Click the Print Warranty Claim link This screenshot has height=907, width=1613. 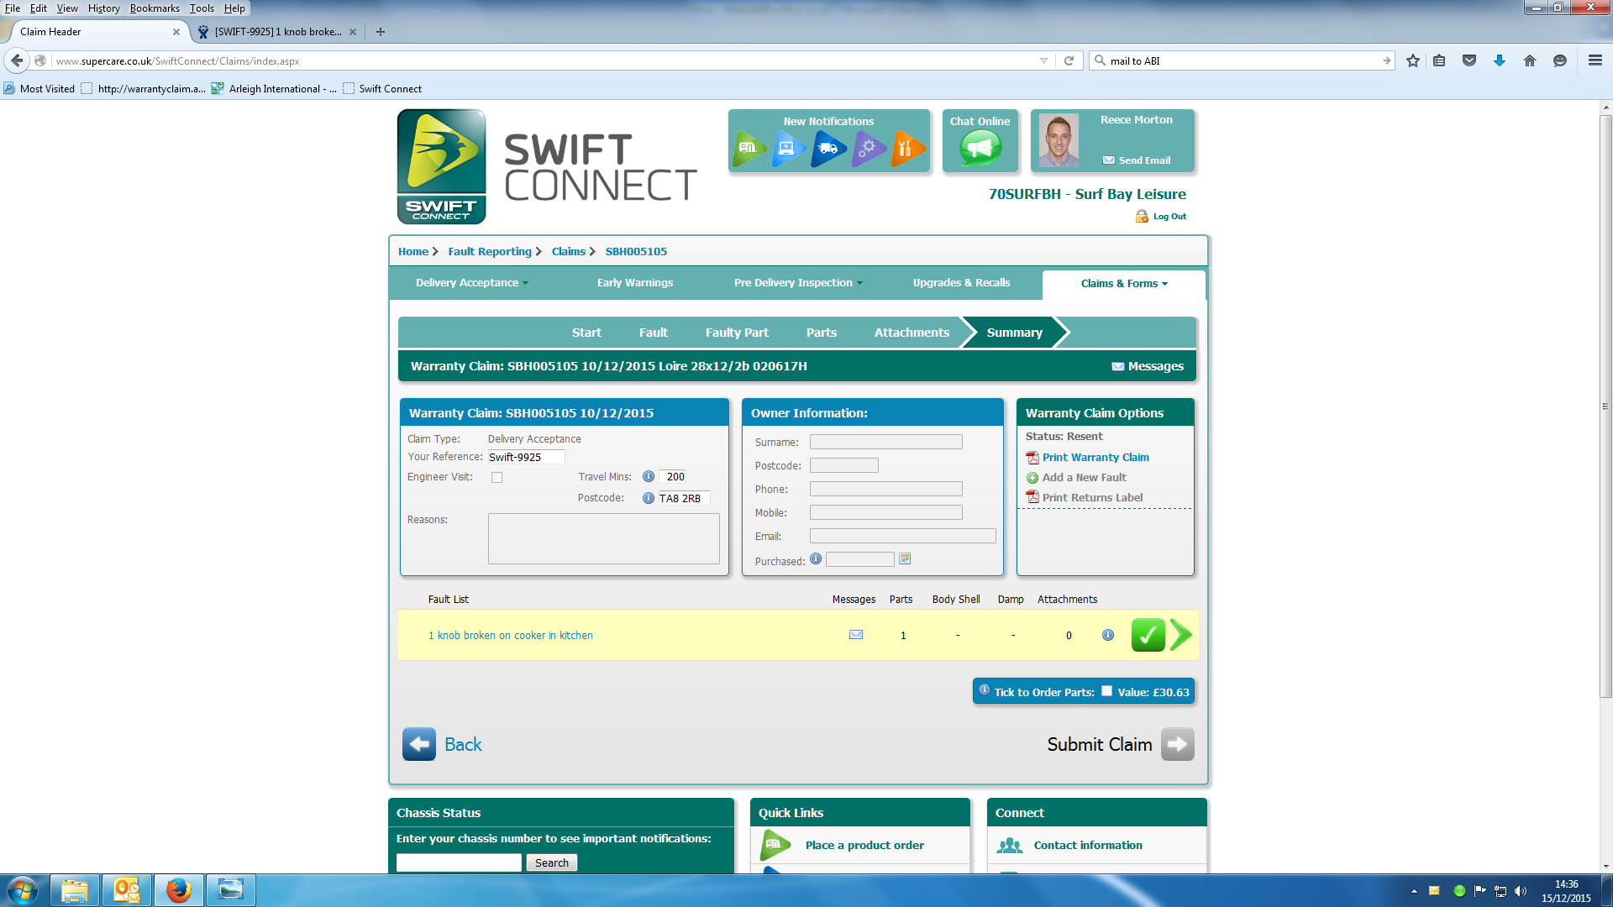1095,458
